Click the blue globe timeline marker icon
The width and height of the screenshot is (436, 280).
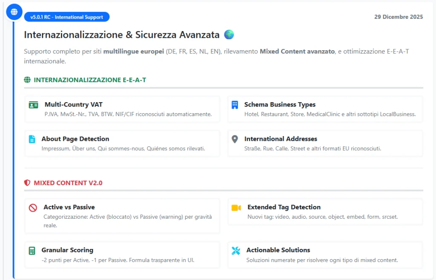pos(14,12)
